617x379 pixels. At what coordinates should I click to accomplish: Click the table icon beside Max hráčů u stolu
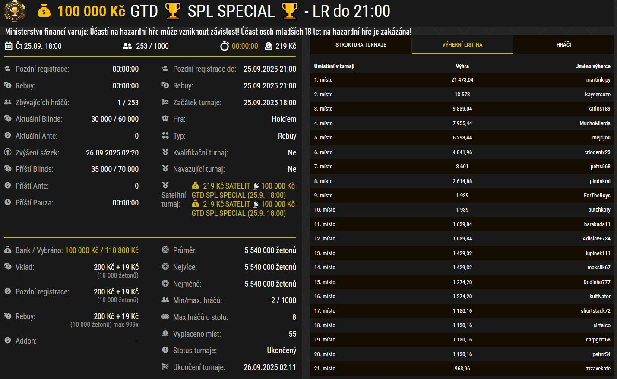coord(165,317)
